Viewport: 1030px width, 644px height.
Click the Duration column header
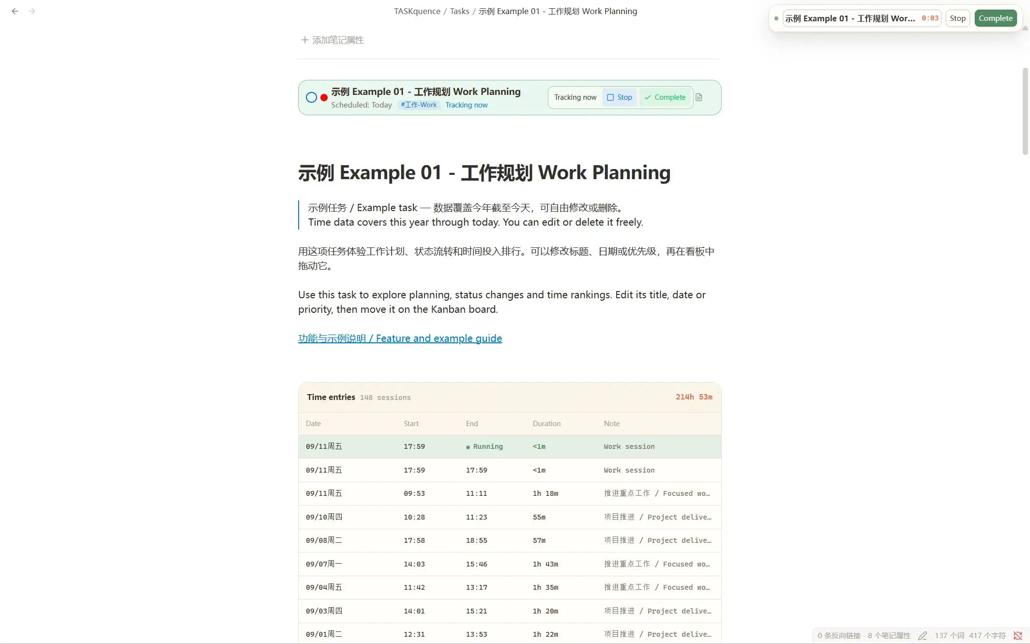(x=547, y=424)
